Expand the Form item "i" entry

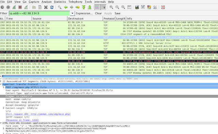(x=4, y=129)
